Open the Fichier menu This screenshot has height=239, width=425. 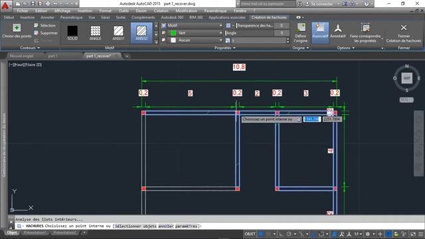click(23, 11)
